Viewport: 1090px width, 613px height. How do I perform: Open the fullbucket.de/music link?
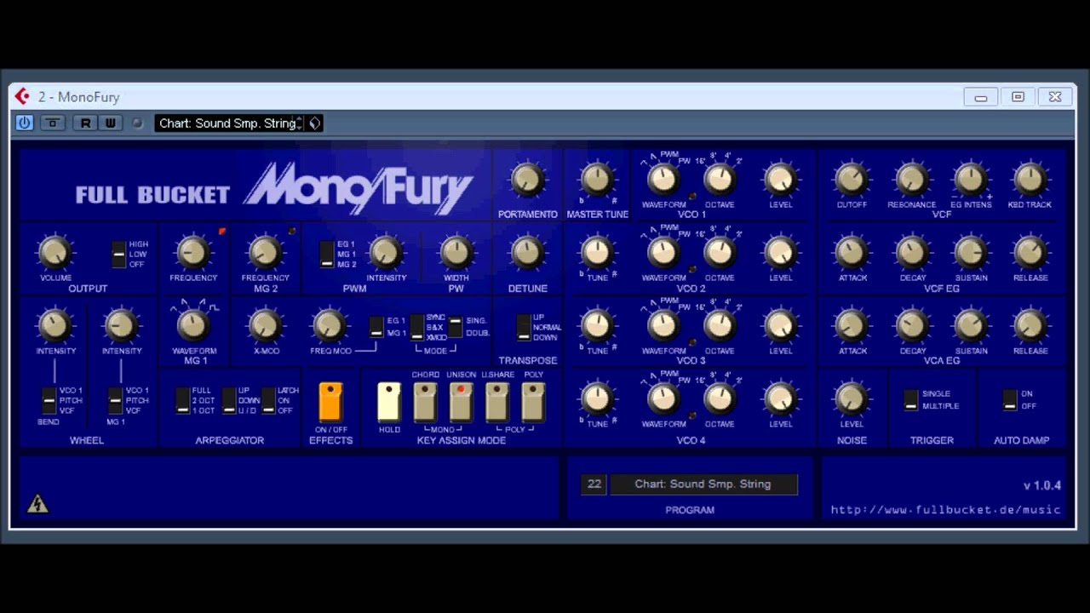(946, 509)
